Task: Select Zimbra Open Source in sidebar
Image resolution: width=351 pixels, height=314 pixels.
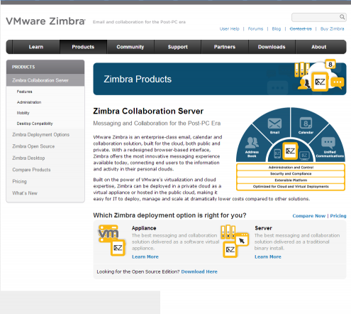Action: (33, 146)
